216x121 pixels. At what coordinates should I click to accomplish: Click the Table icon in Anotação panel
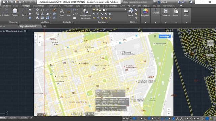point(74,18)
